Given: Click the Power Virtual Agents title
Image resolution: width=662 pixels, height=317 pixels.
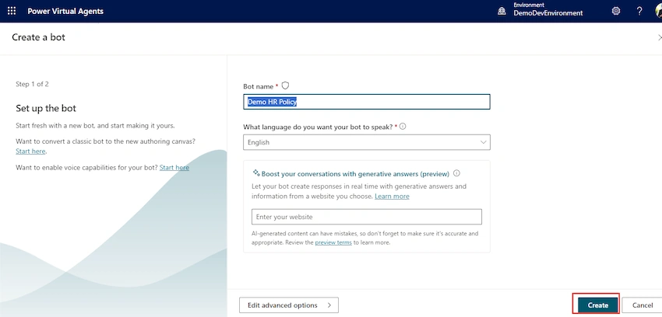Looking at the screenshot, I should click(65, 12).
